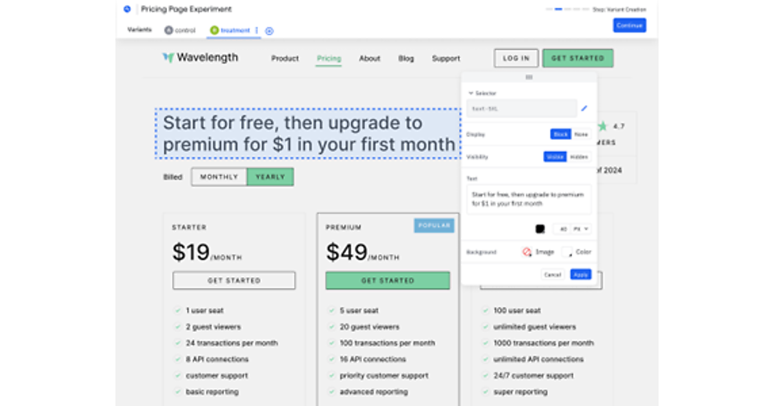Viewport: 774px width, 406px height.
Task: Click the blue back icon beside the experiment title
Action: (x=127, y=9)
